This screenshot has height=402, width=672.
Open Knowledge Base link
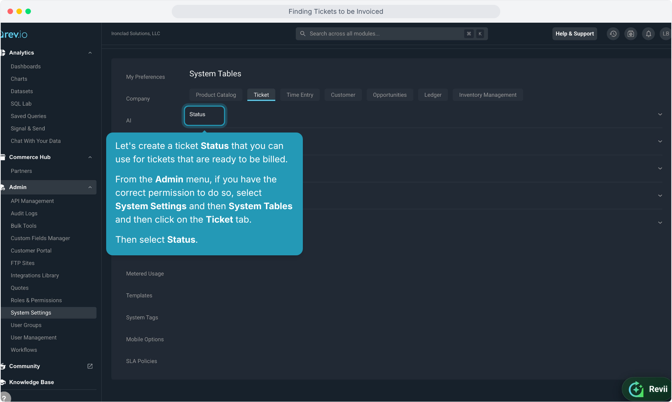(31, 382)
